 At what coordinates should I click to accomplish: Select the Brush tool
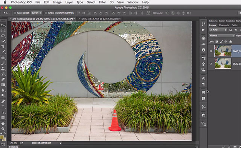[x=3, y=63]
